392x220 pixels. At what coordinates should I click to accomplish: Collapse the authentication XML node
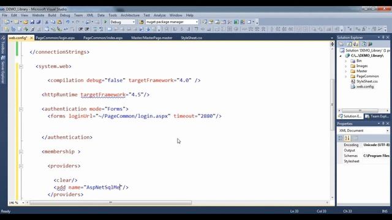point(21,109)
